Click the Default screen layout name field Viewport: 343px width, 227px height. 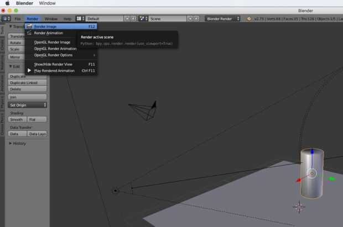click(105, 19)
